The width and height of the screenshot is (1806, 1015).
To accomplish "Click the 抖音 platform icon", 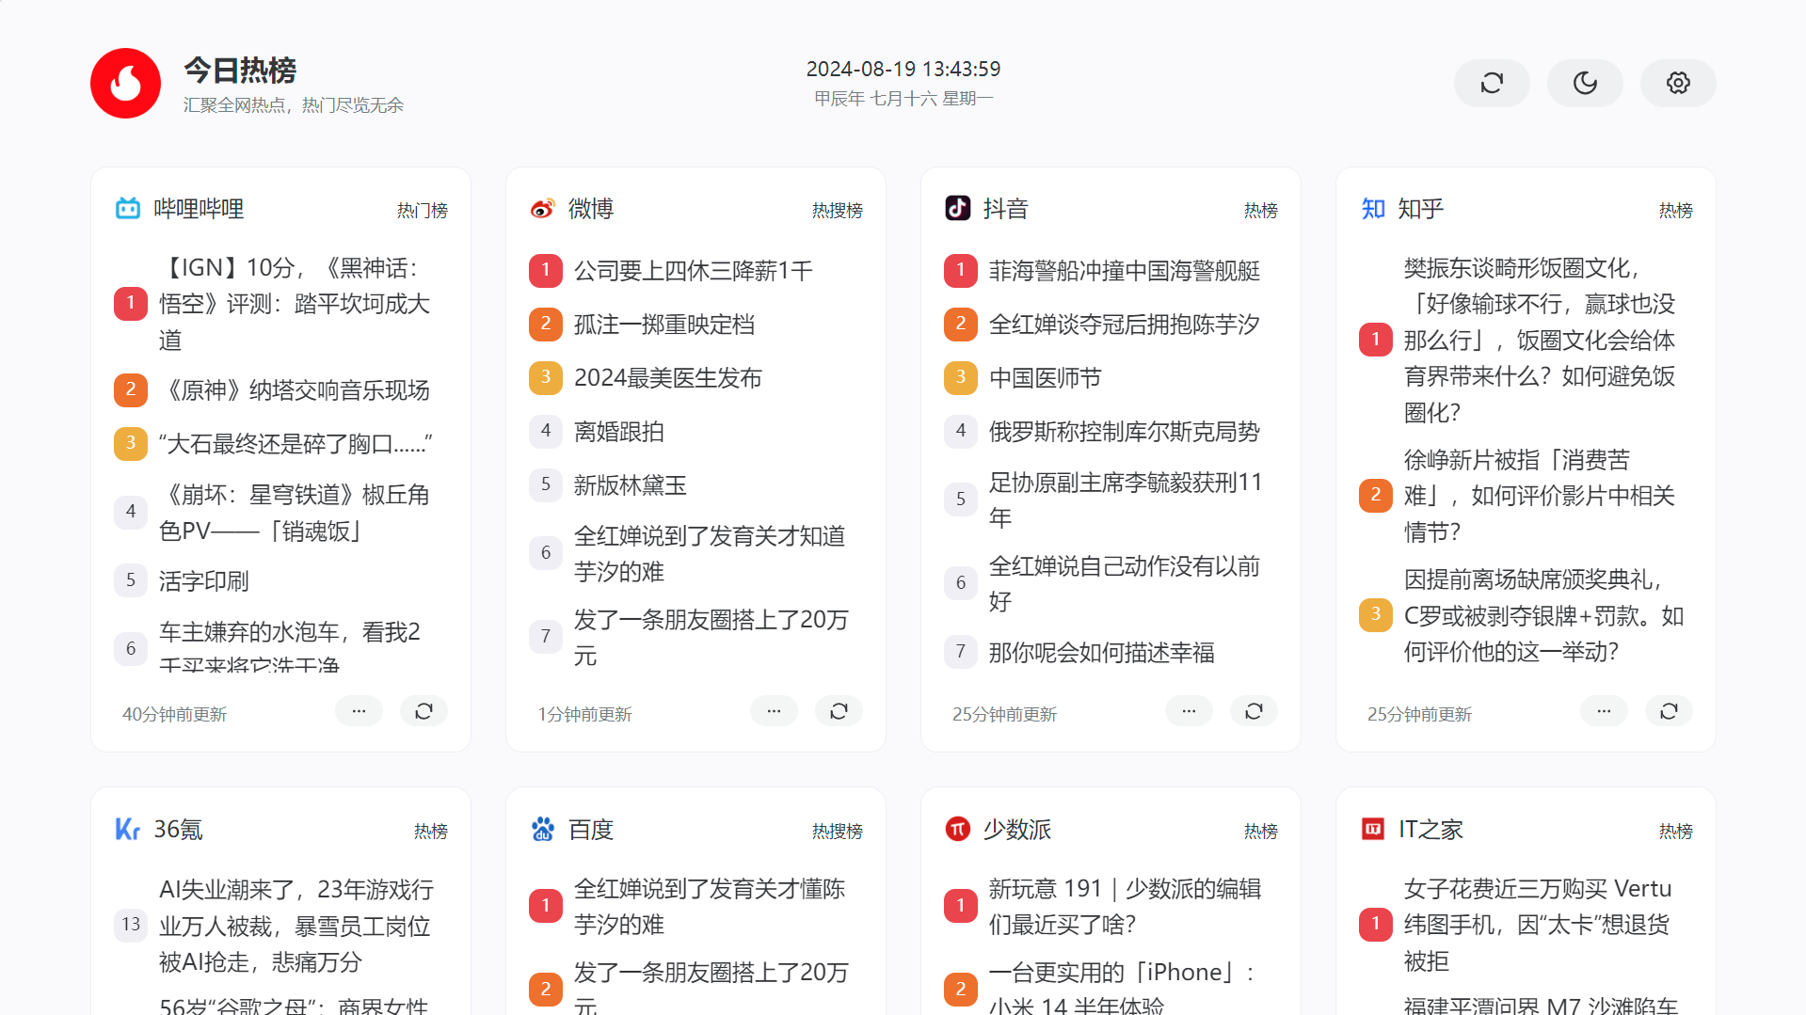I will (x=957, y=209).
